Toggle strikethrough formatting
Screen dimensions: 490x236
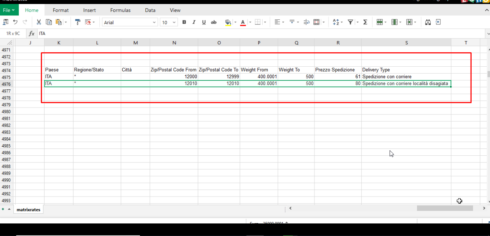point(214,22)
